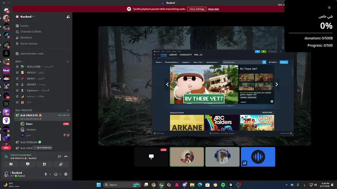Click the Spotify logo in the red banner

pos(129,9)
